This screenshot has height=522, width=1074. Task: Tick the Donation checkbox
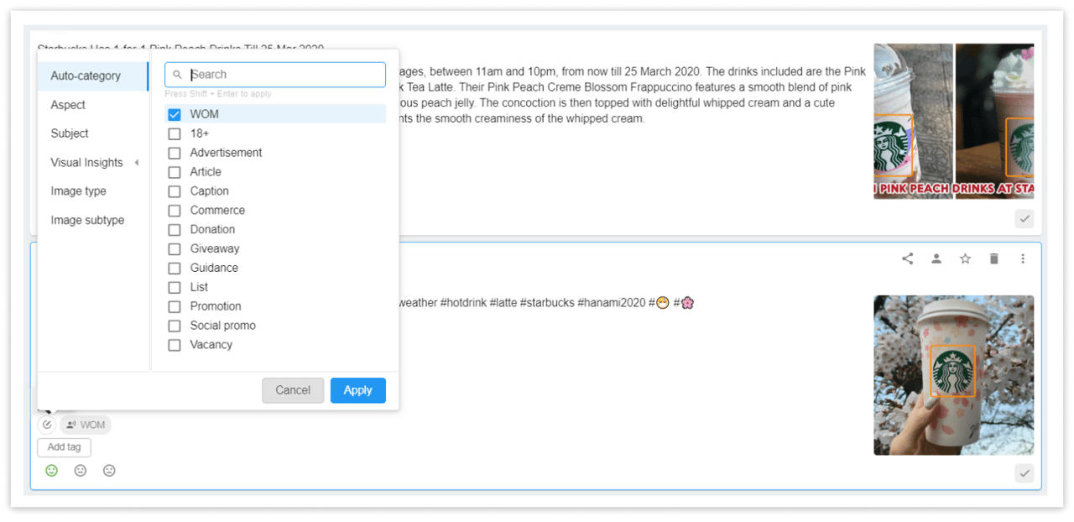point(175,229)
